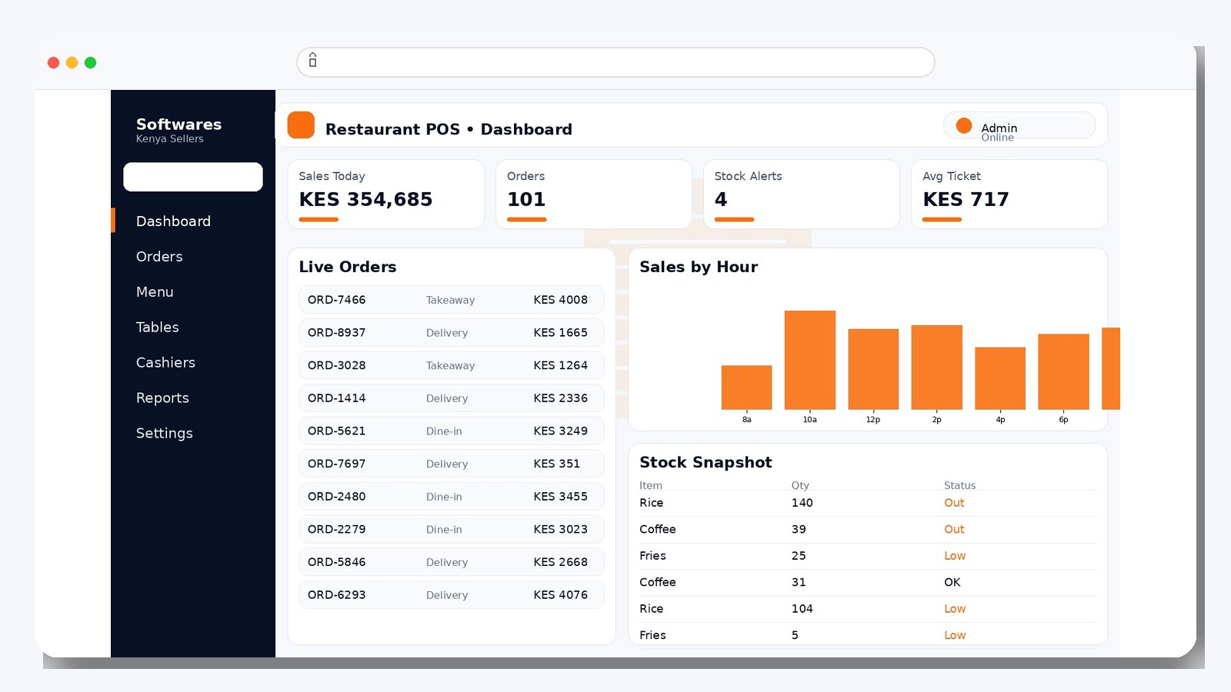Viewport: 1231px width, 692px height.
Task: Click the Avg Ticket card
Action: pyautogui.click(x=1009, y=194)
